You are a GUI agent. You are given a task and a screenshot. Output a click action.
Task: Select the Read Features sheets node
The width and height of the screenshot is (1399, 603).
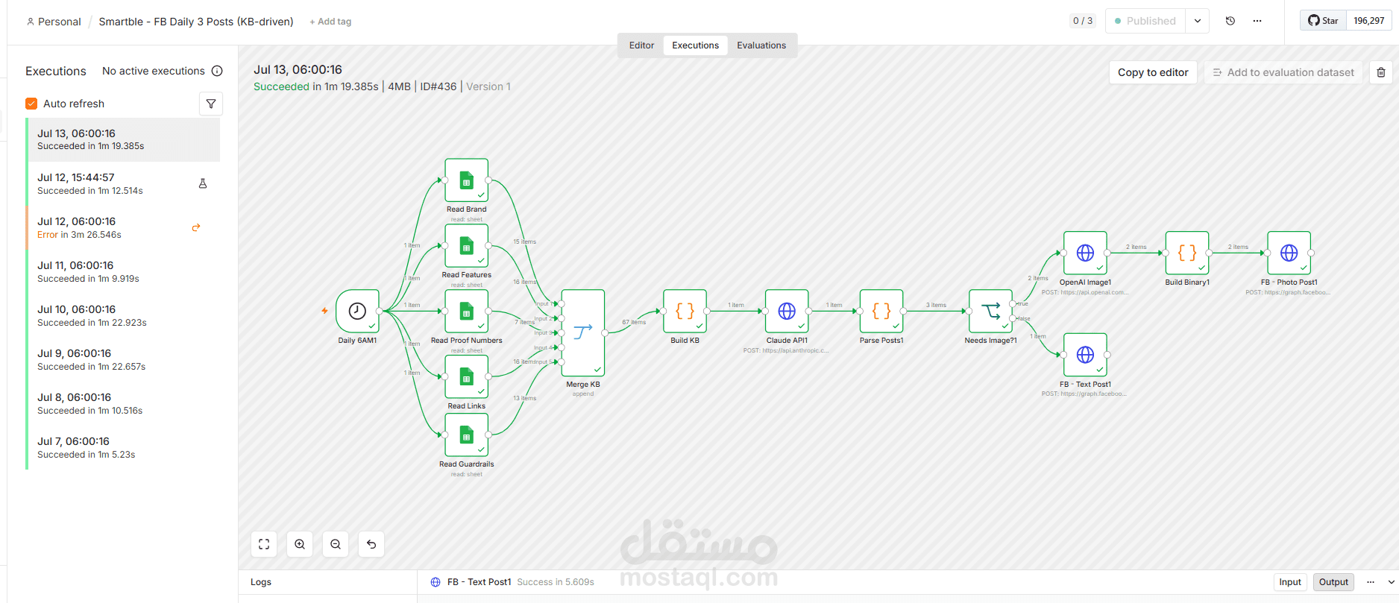pyautogui.click(x=466, y=245)
